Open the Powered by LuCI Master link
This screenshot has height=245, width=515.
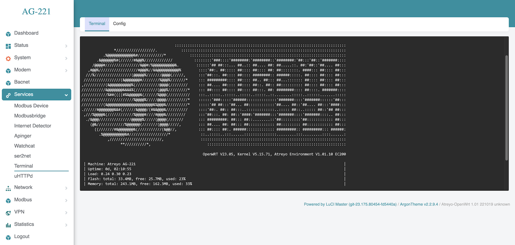pyautogui.click(x=350, y=204)
